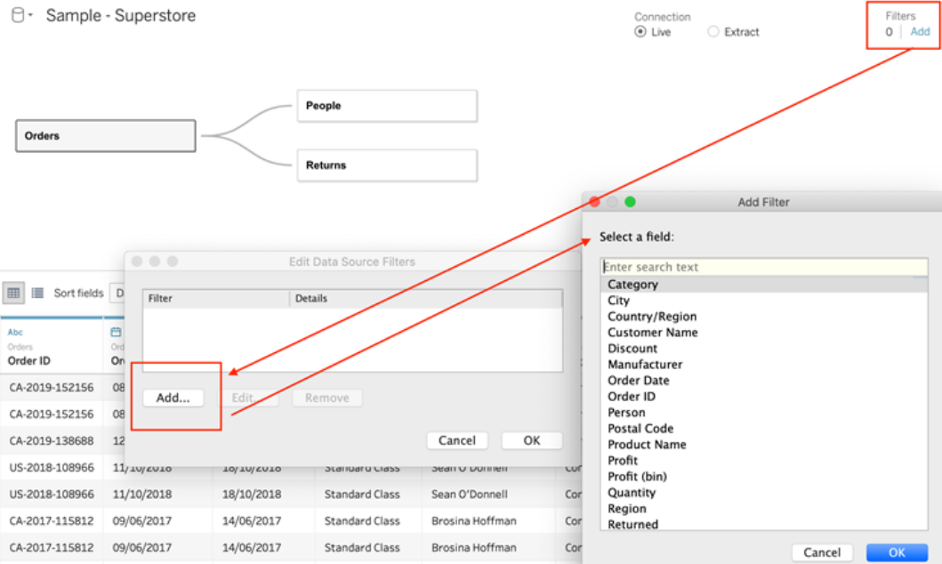Select the Extract connection option
Image resolution: width=942 pixels, height=564 pixels.
(x=713, y=32)
